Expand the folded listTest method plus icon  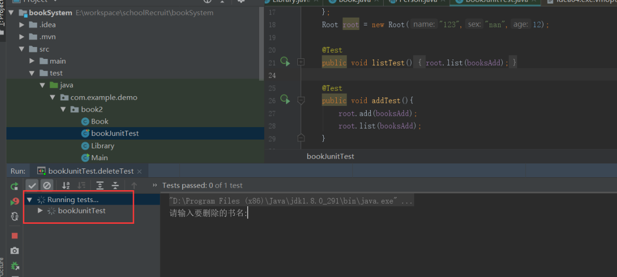tap(301, 62)
